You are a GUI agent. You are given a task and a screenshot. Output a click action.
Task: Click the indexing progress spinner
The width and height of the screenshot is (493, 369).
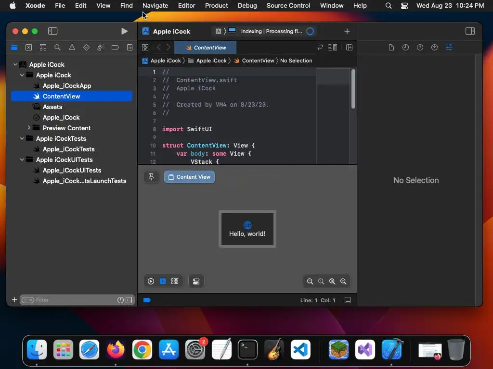click(310, 31)
